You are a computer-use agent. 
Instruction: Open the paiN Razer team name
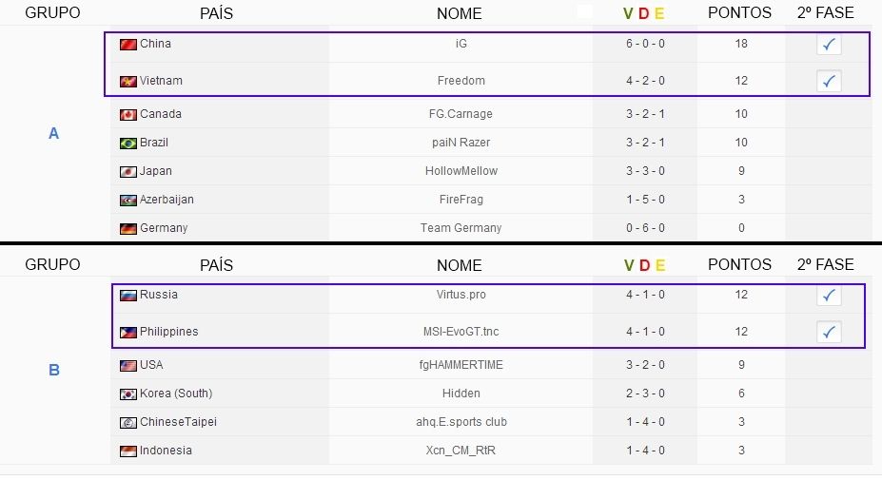461,143
